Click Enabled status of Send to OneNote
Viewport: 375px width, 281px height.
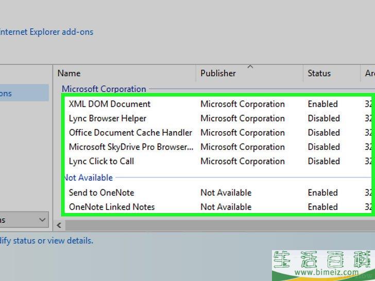[x=322, y=193]
